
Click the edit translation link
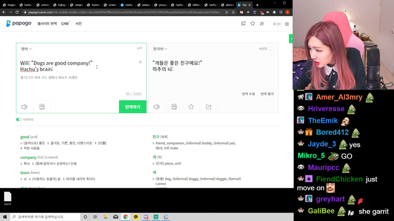248,94
